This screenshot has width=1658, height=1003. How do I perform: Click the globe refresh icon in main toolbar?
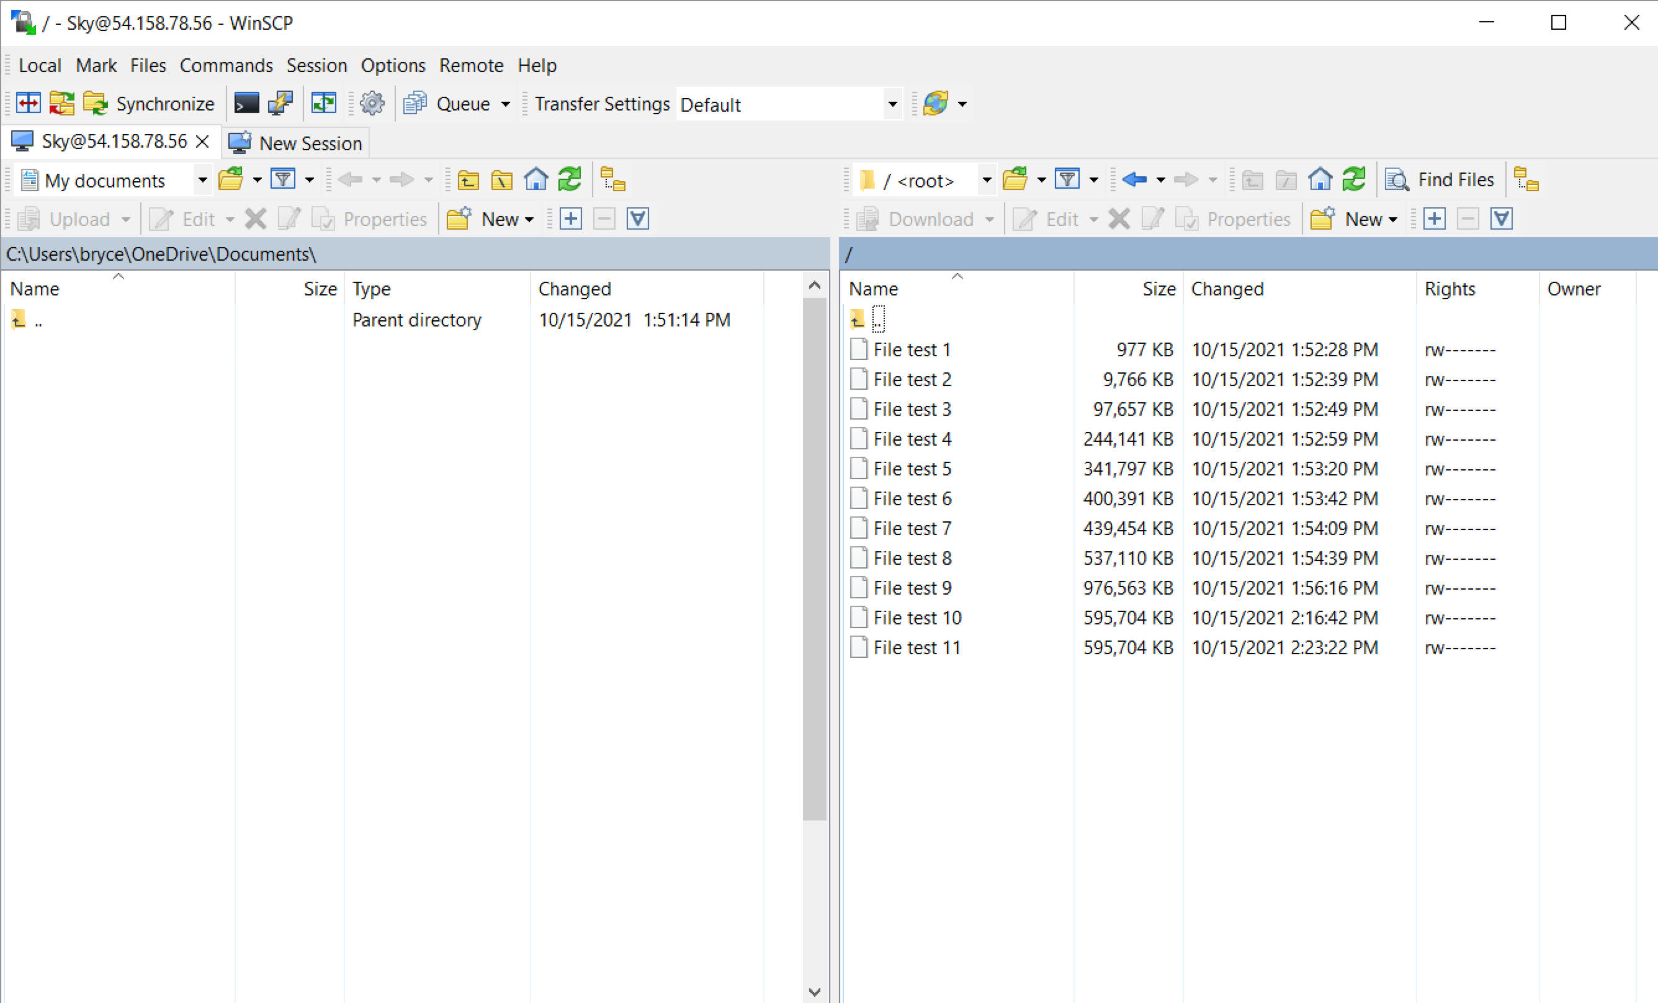(936, 104)
